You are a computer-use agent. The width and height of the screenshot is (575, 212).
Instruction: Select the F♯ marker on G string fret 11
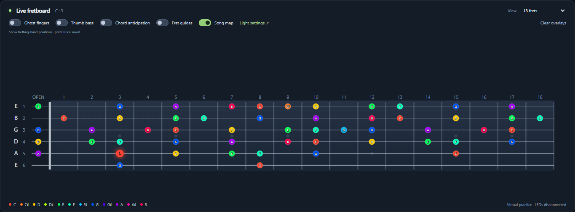pos(344,130)
